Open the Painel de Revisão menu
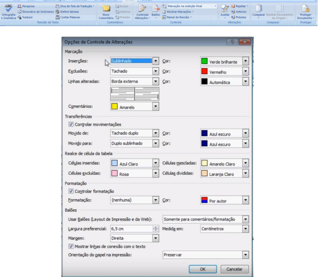The width and height of the screenshot is (318, 277). (x=179, y=17)
